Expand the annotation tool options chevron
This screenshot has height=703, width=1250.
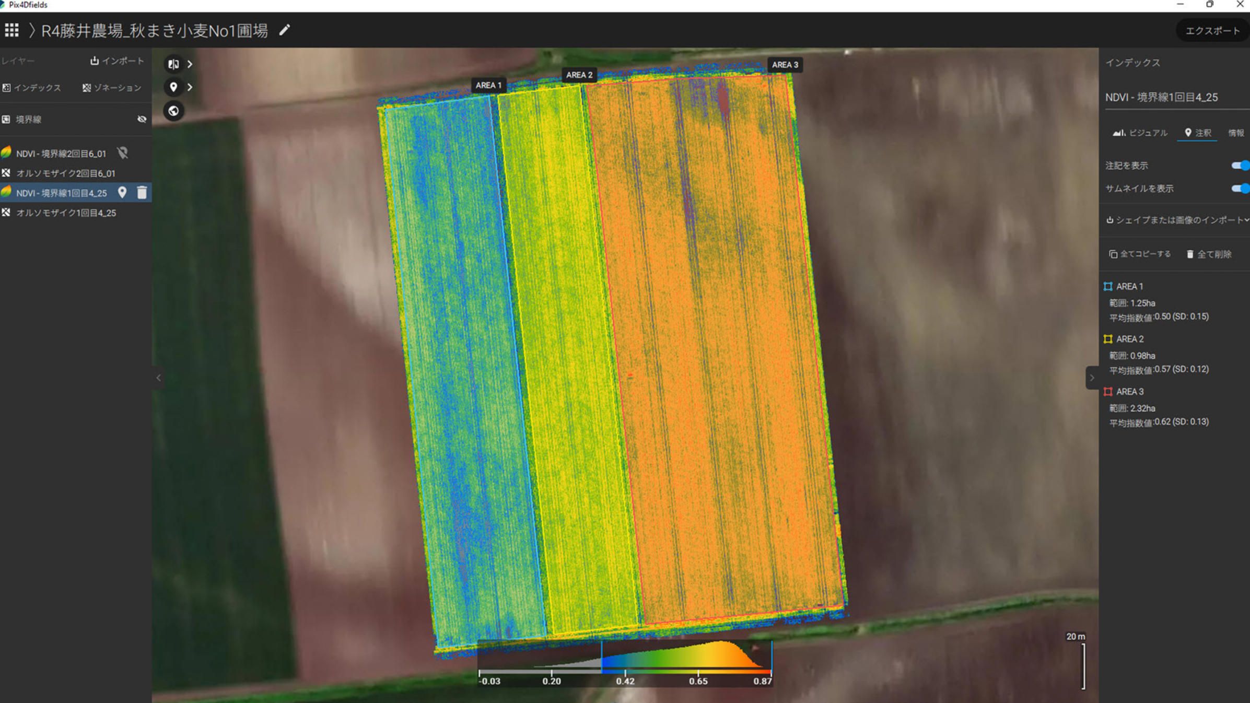(x=190, y=87)
